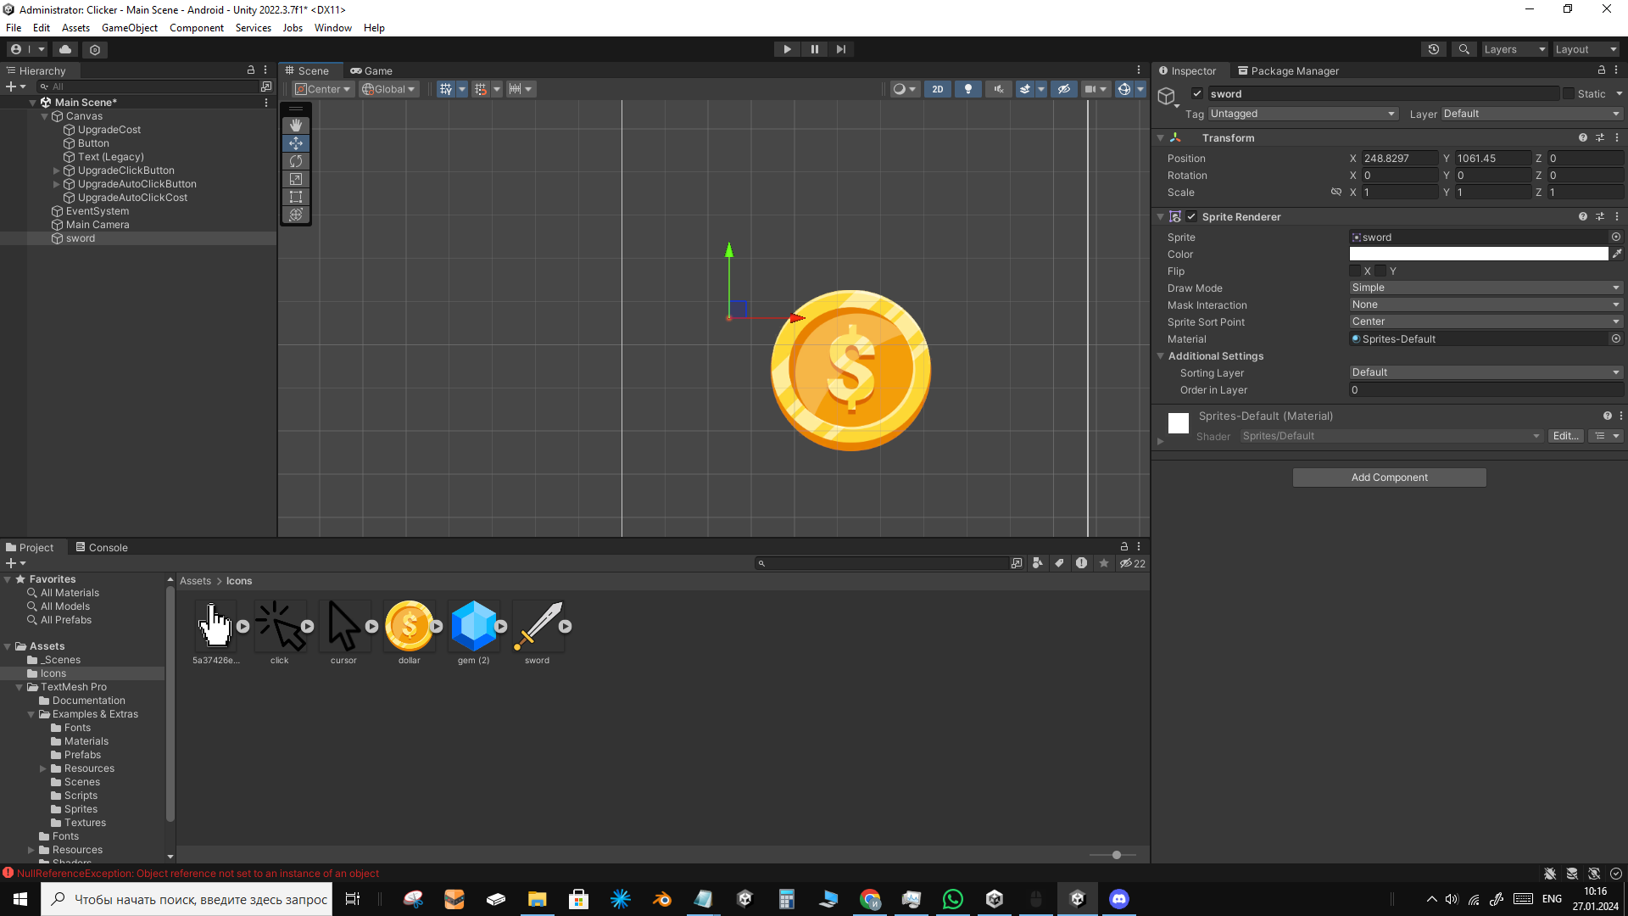
Task: Click the Add Component button
Action: [x=1389, y=478]
